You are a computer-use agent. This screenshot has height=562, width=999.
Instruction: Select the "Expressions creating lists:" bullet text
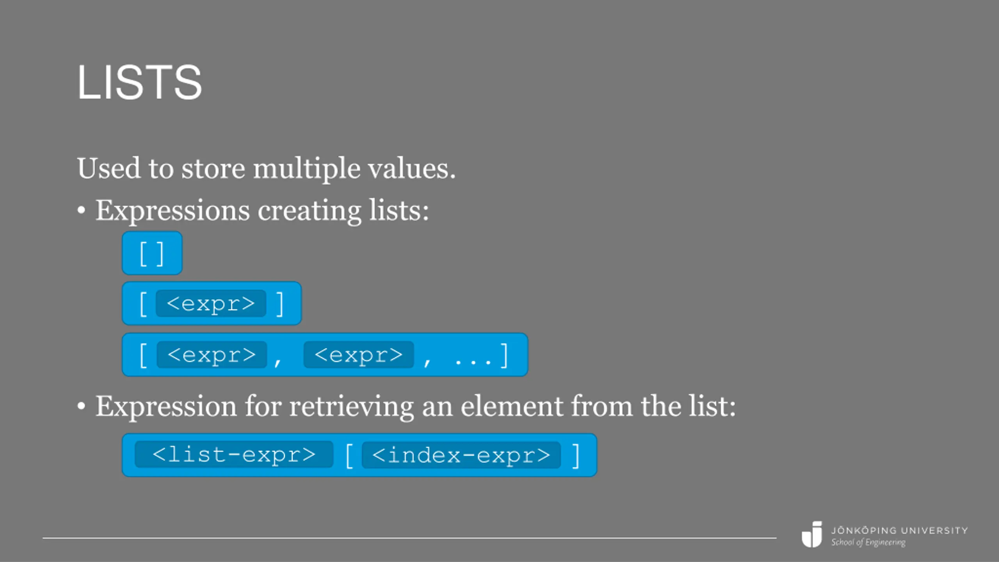(x=262, y=211)
